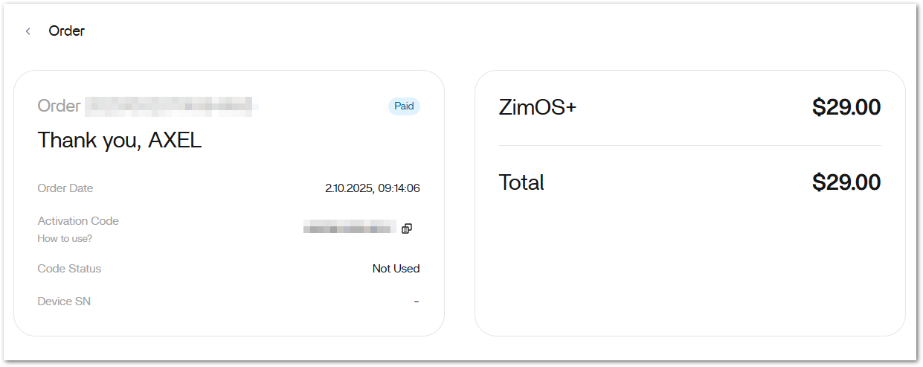Image resolution: width=923 pixels, height=367 pixels.
Task: Click the Total label
Action: (521, 182)
